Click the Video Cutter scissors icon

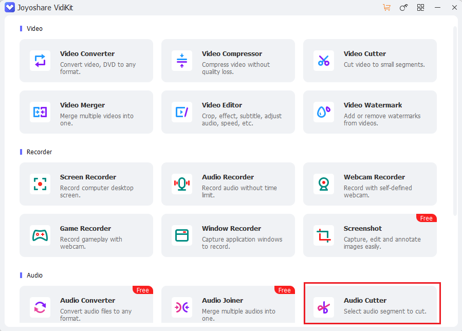pos(324,61)
